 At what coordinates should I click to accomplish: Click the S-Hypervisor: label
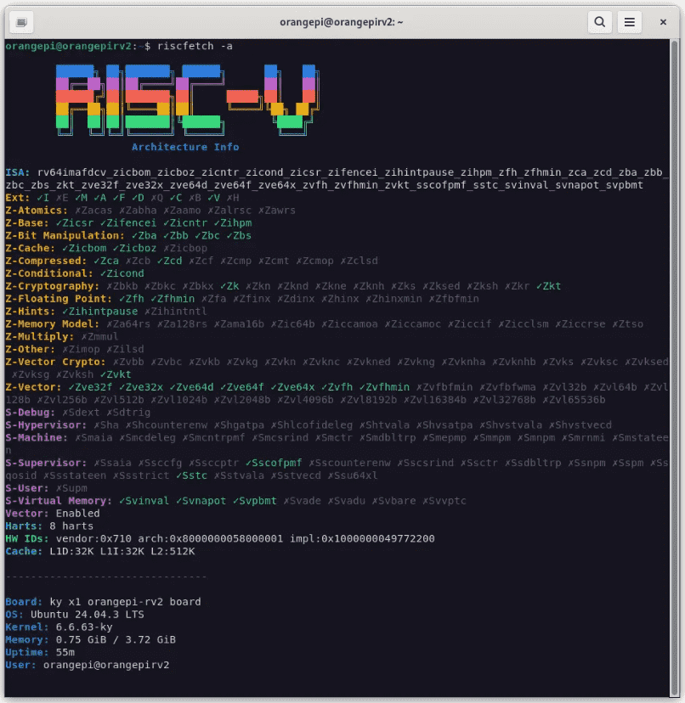(x=46, y=425)
